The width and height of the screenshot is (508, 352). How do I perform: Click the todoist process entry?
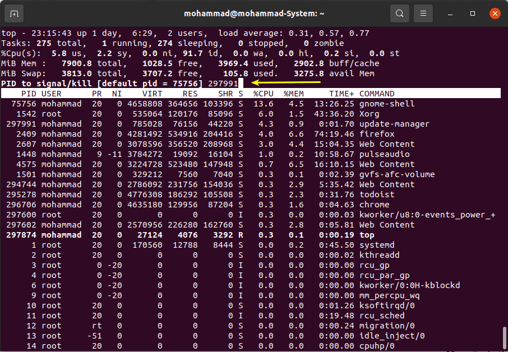(x=377, y=194)
